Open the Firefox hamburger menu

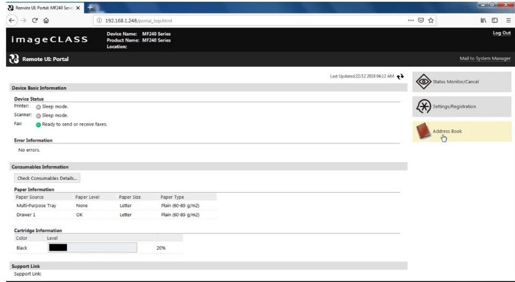point(507,21)
